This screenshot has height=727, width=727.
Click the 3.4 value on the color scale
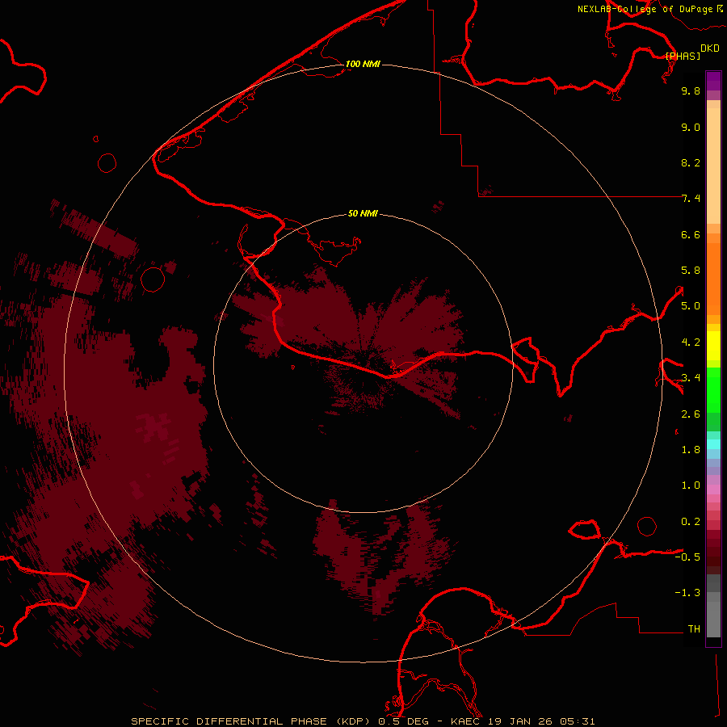691,378
